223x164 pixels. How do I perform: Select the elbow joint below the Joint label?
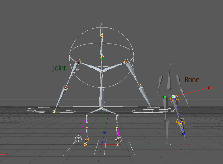(x=66, y=87)
